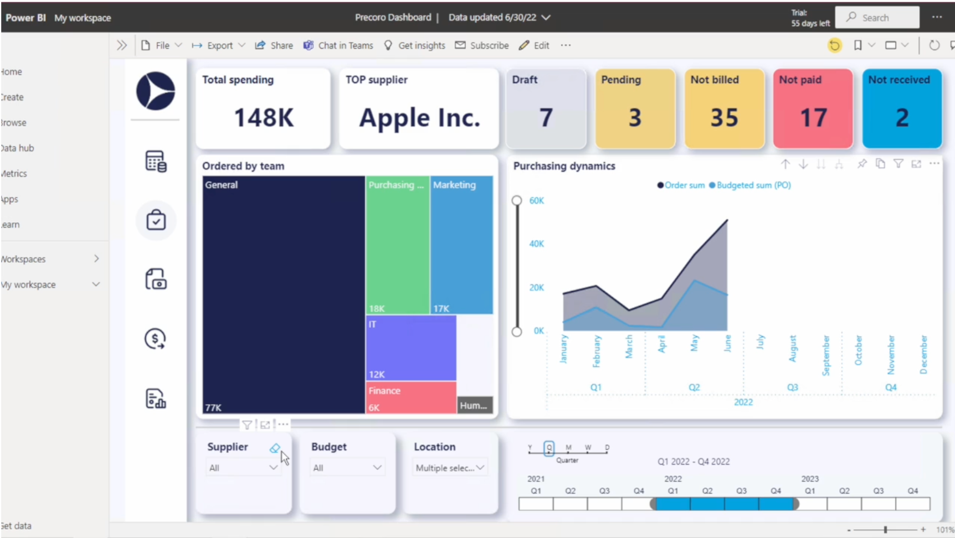Select the Not billed card
The image size is (955, 538).
[x=725, y=108]
